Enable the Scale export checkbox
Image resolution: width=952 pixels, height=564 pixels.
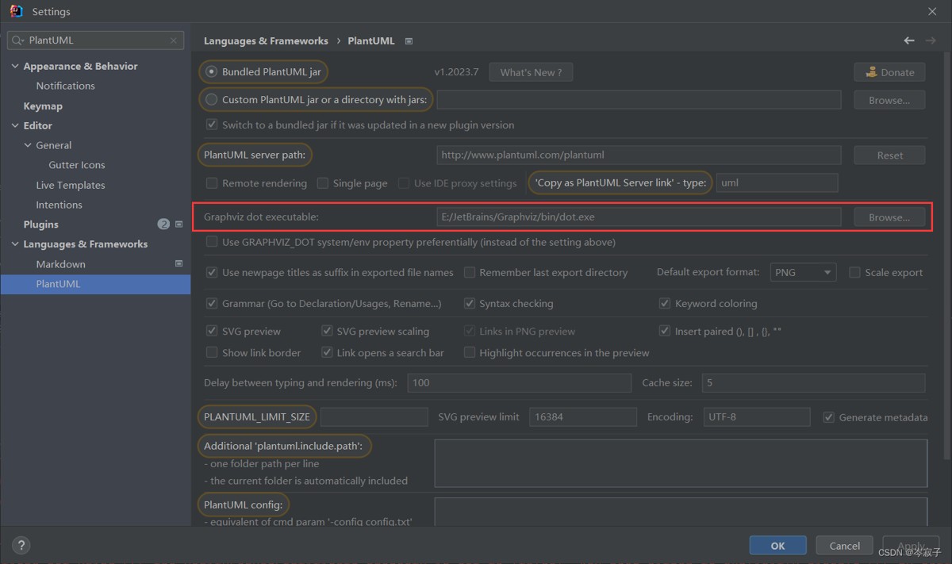pyautogui.click(x=854, y=272)
